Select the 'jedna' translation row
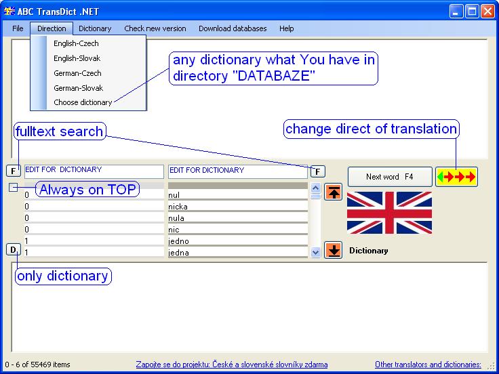The image size is (499, 374). coord(238,252)
